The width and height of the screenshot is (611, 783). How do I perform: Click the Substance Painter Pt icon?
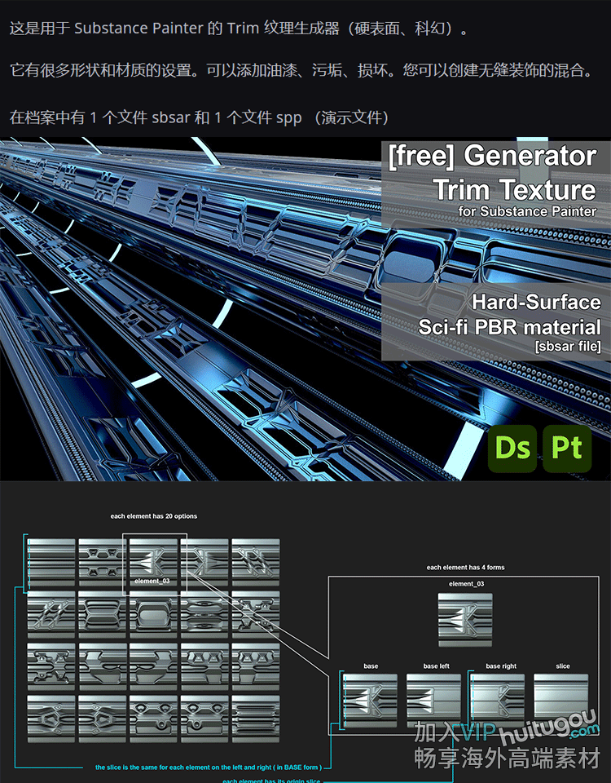click(567, 449)
